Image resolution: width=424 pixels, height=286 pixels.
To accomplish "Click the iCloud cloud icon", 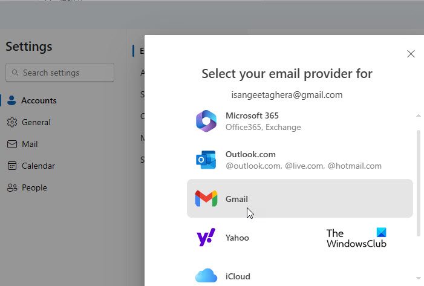I will [x=206, y=276].
